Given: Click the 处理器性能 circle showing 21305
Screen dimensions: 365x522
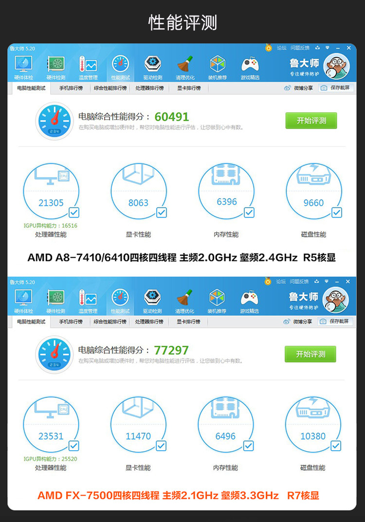Looking at the screenshot, I should (51, 191).
